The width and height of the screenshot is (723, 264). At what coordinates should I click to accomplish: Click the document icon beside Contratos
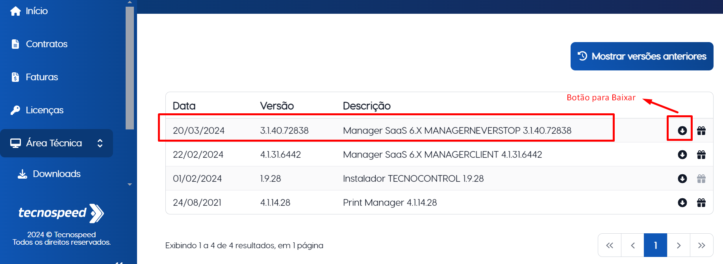click(x=15, y=44)
